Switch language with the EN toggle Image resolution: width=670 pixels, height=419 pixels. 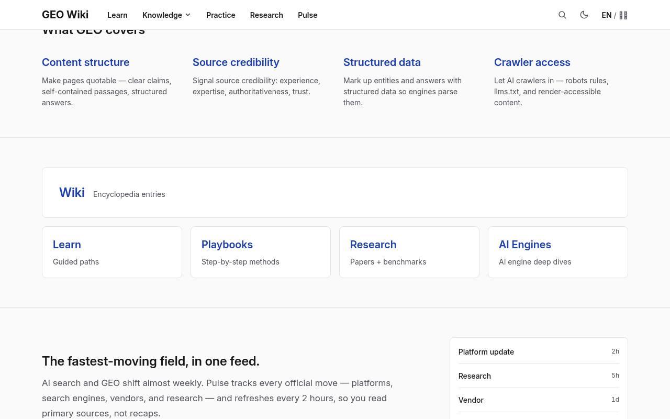coord(615,15)
